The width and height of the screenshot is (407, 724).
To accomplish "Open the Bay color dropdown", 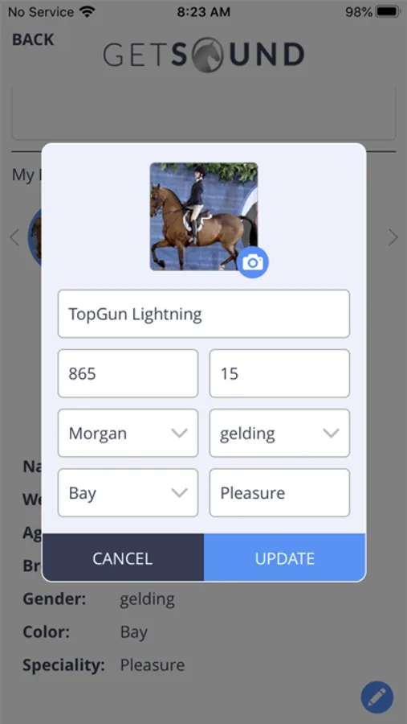I will click(128, 492).
